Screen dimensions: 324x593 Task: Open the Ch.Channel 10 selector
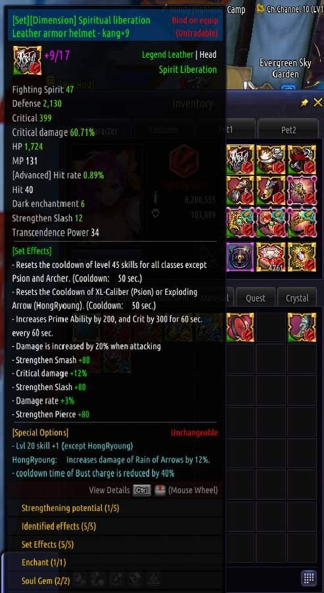(x=290, y=9)
